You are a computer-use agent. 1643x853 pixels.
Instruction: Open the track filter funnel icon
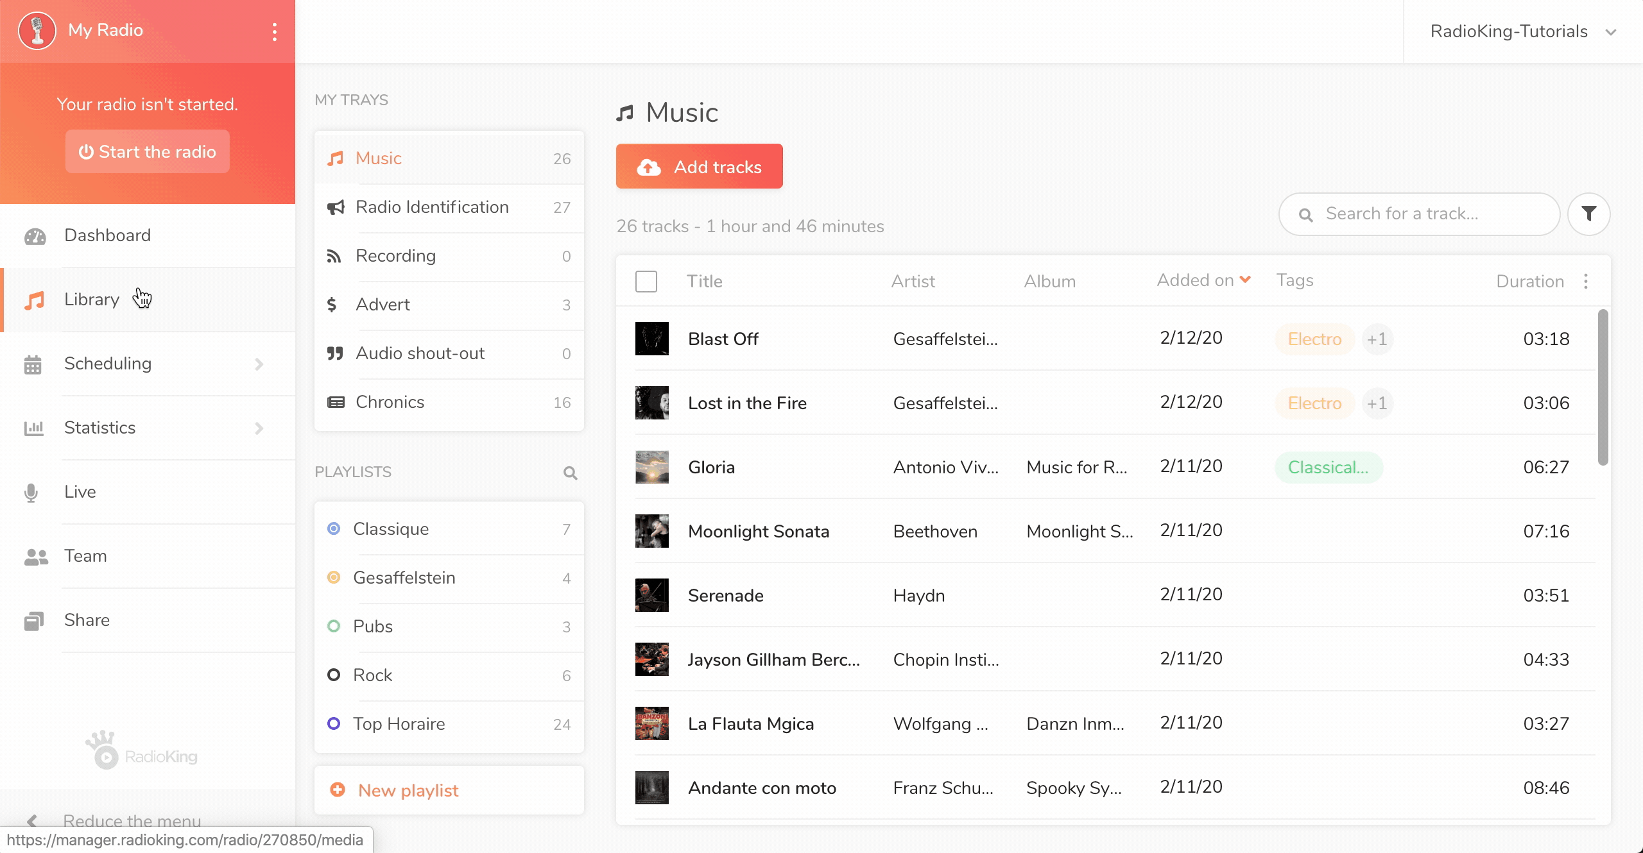click(1588, 214)
